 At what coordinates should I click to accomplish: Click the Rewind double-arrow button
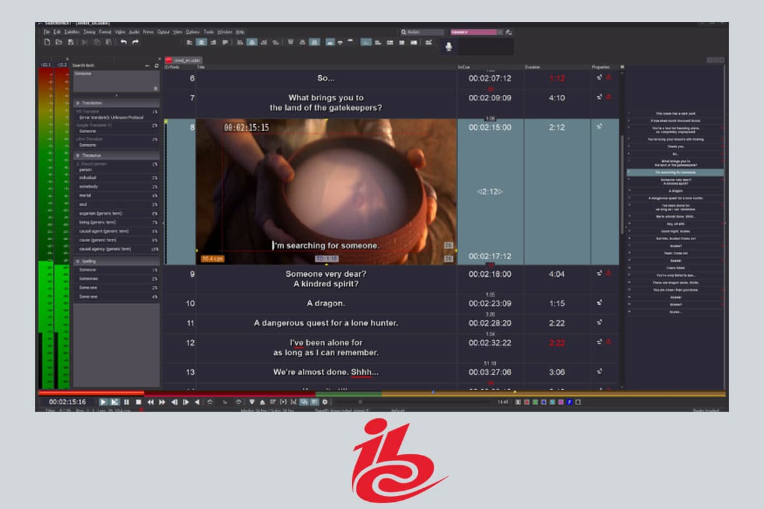click(151, 403)
